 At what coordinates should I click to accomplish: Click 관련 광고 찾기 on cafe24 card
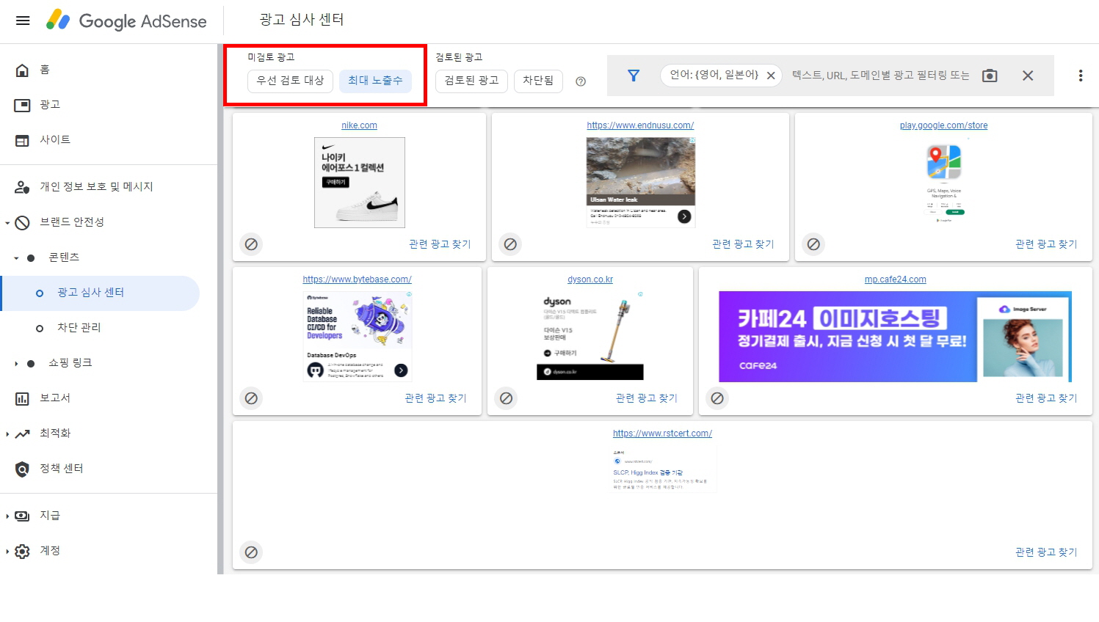(x=1046, y=398)
